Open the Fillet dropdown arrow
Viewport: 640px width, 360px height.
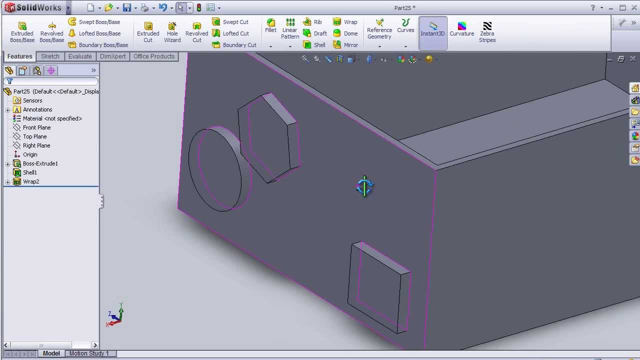pyautogui.click(x=270, y=46)
